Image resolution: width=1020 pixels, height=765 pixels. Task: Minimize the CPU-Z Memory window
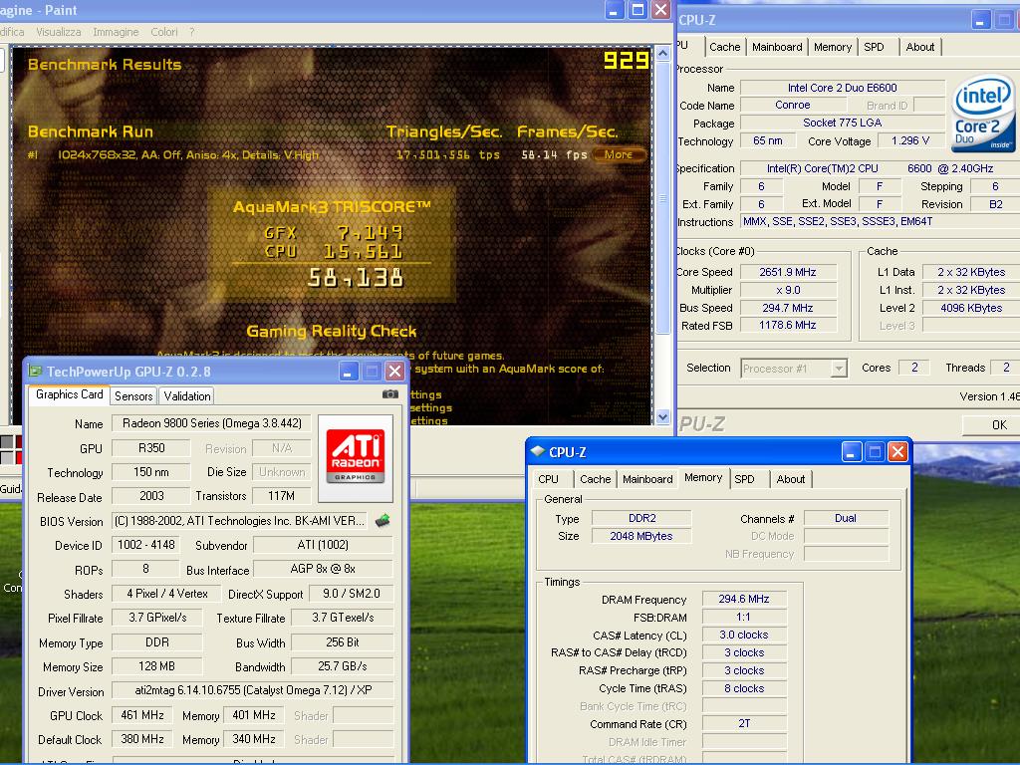point(852,451)
